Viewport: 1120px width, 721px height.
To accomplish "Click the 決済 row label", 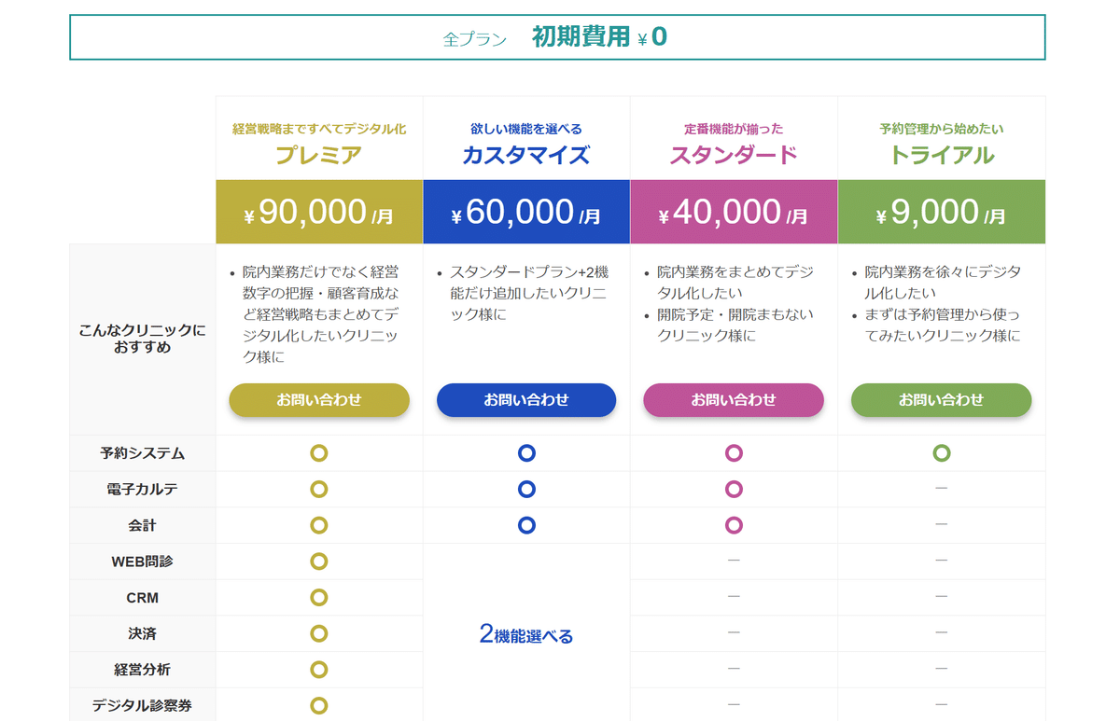I will (x=141, y=633).
